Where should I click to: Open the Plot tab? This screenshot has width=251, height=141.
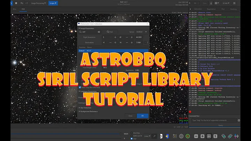(x=223, y=9)
